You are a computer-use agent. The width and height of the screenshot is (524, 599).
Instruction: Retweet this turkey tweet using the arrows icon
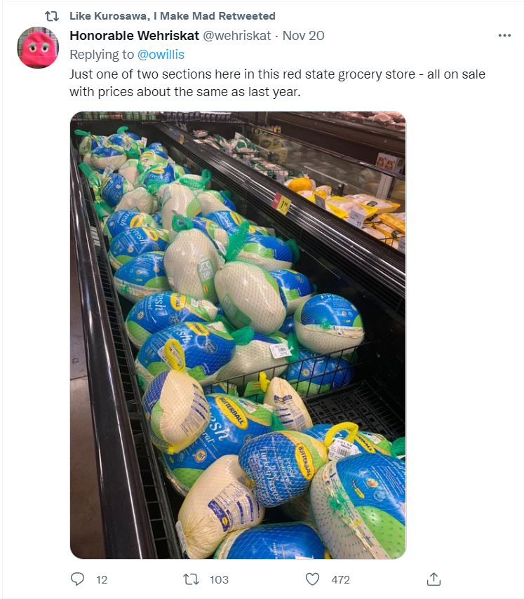[x=191, y=579]
